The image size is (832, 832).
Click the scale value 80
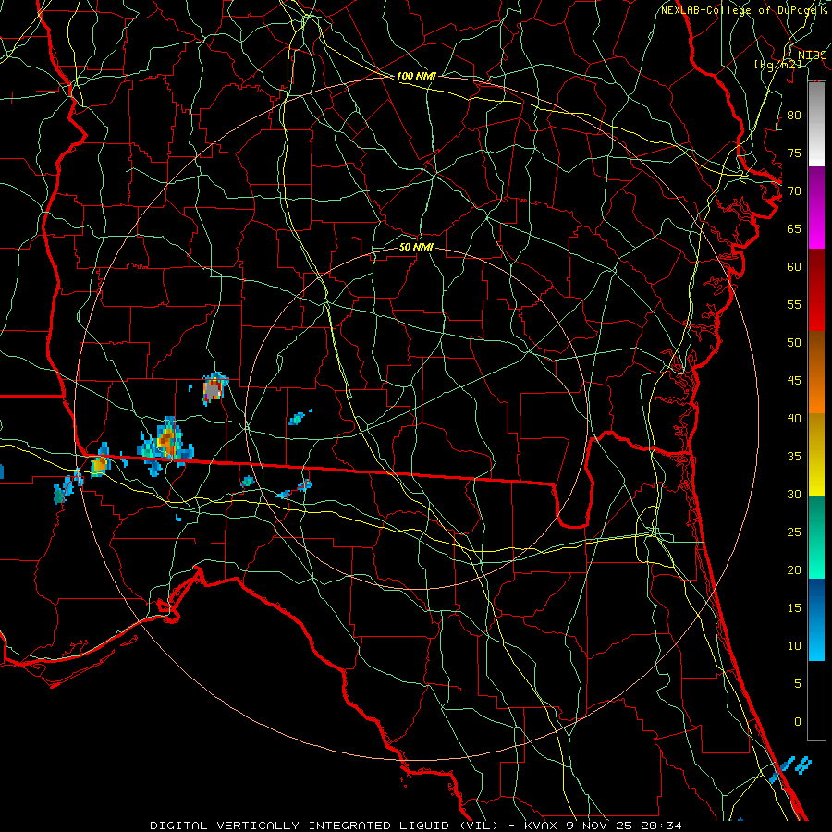(794, 116)
